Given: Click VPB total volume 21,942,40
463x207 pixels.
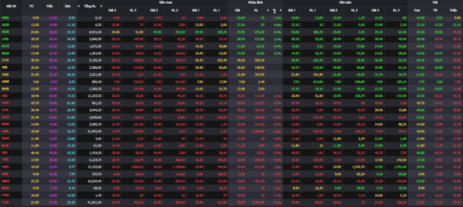Looking at the screenshot, I should click(95, 132).
